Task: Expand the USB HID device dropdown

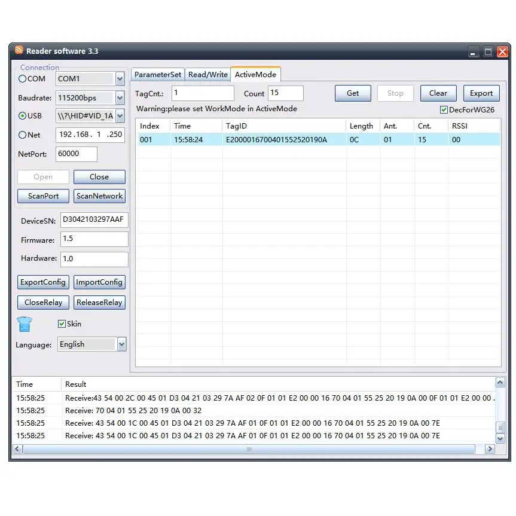Action: (120, 116)
